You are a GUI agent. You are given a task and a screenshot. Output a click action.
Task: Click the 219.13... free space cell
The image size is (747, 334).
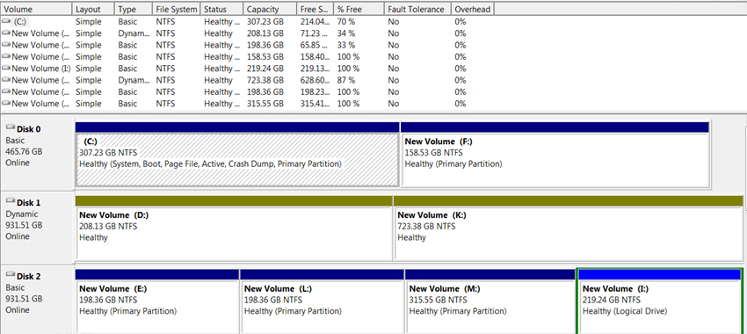[315, 69]
